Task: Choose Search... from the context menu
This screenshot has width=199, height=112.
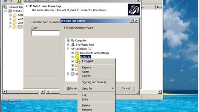Action: point(96,76)
